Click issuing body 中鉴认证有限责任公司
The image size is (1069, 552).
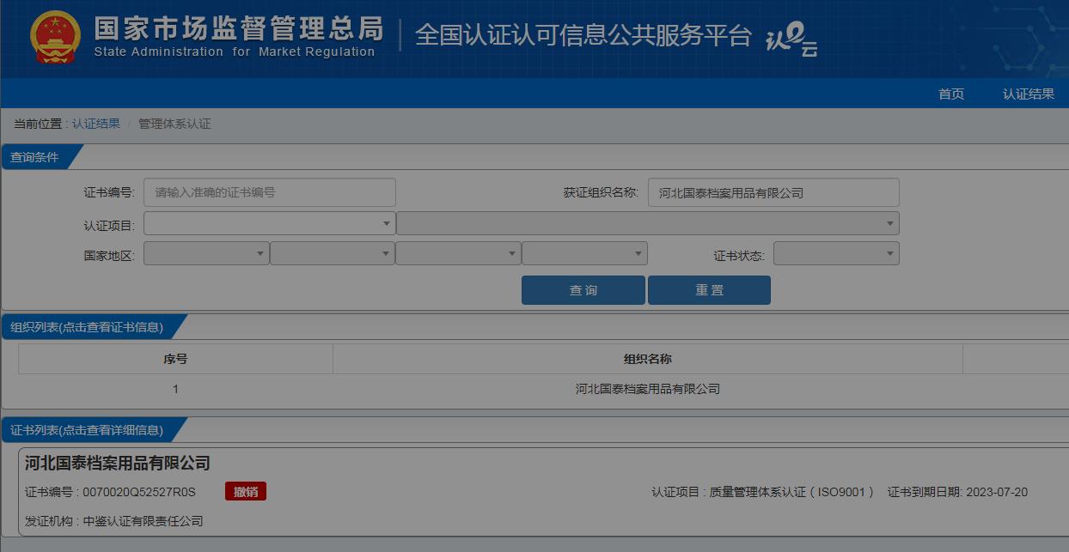[143, 521]
